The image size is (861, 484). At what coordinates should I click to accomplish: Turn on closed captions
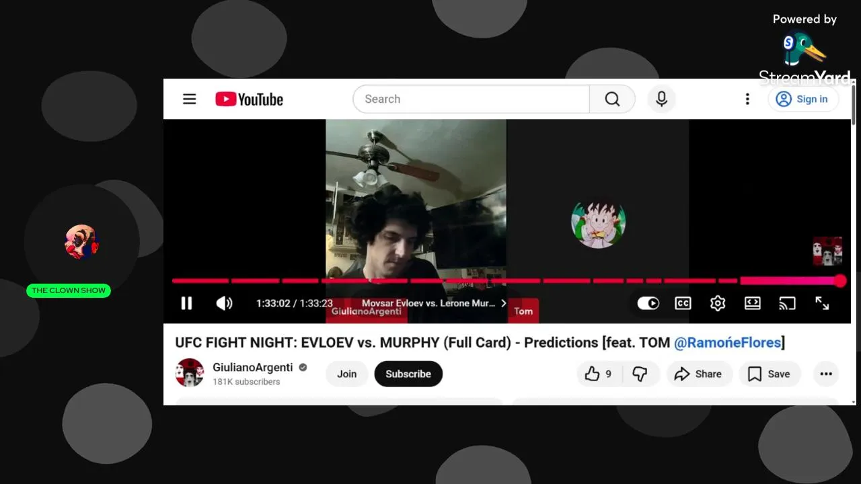click(683, 303)
